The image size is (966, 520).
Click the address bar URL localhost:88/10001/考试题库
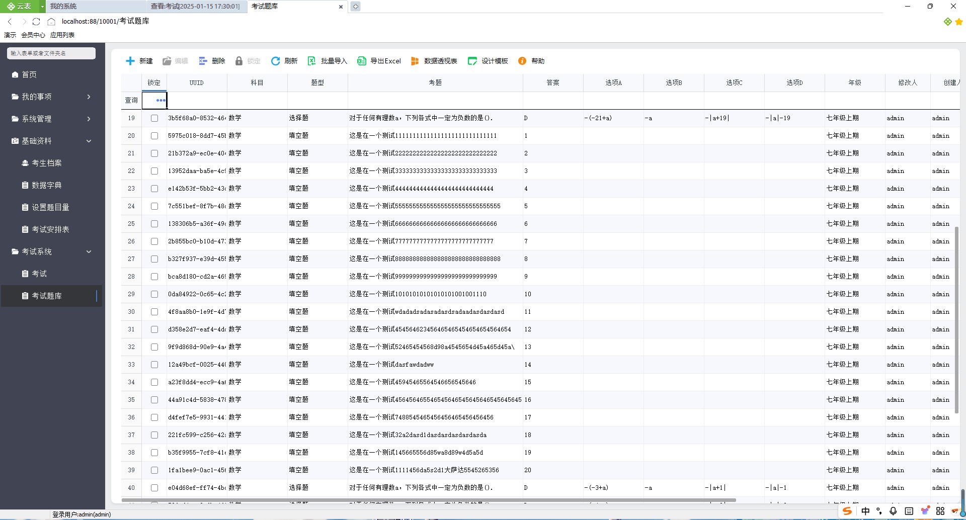pos(106,21)
